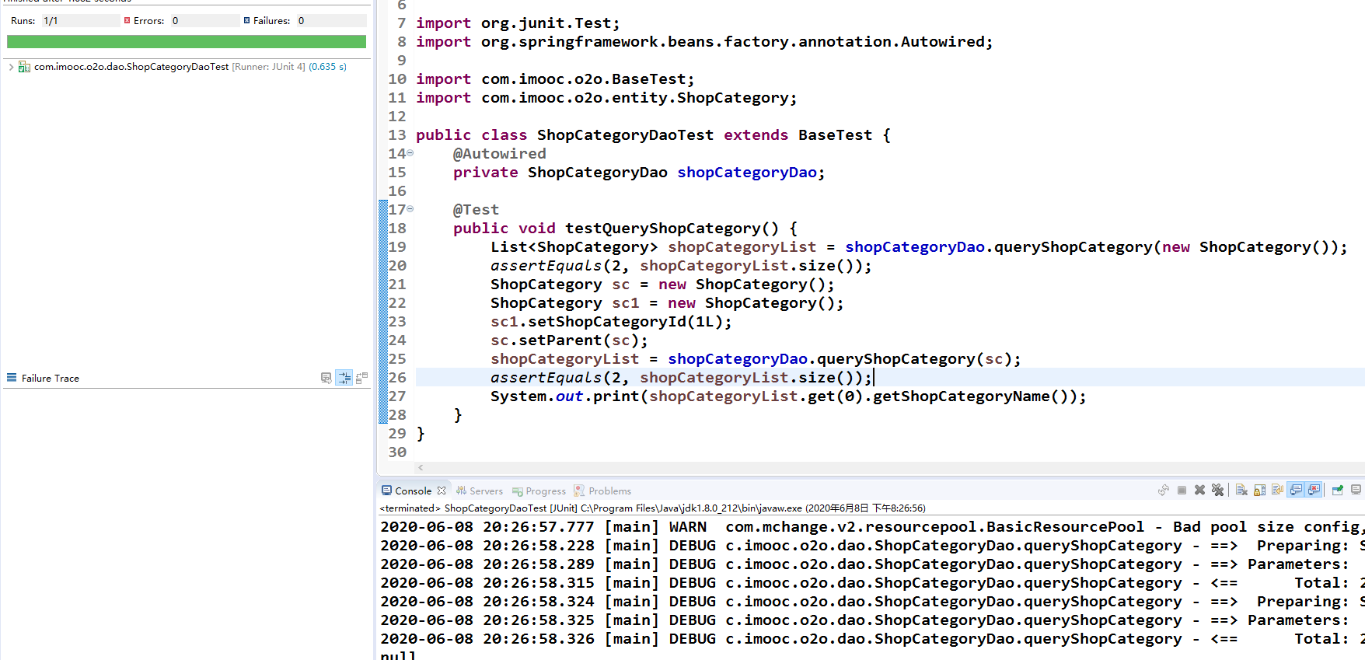1365x660 pixels.
Task: Click 'ShopCategoryDaoTest' class name on line 13
Action: point(625,135)
